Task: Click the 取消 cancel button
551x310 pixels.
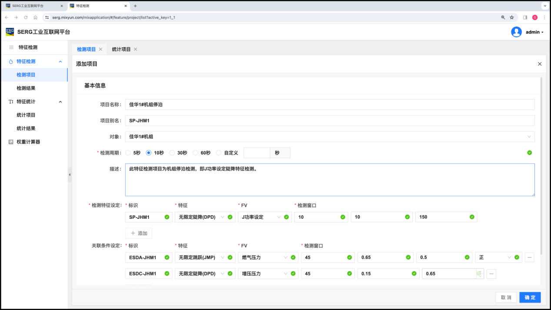Action: coord(506,297)
